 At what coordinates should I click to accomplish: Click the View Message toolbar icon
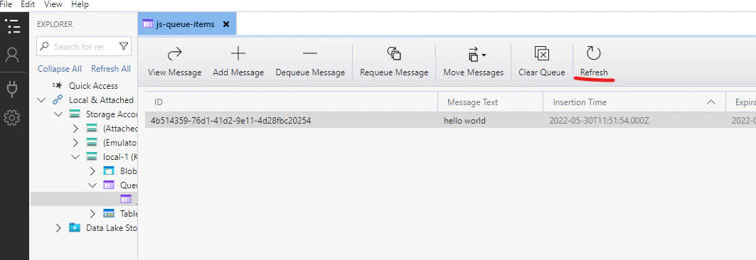(x=174, y=53)
